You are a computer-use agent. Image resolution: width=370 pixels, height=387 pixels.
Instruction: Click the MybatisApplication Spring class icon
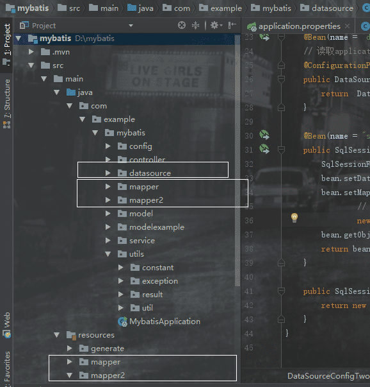click(122, 322)
